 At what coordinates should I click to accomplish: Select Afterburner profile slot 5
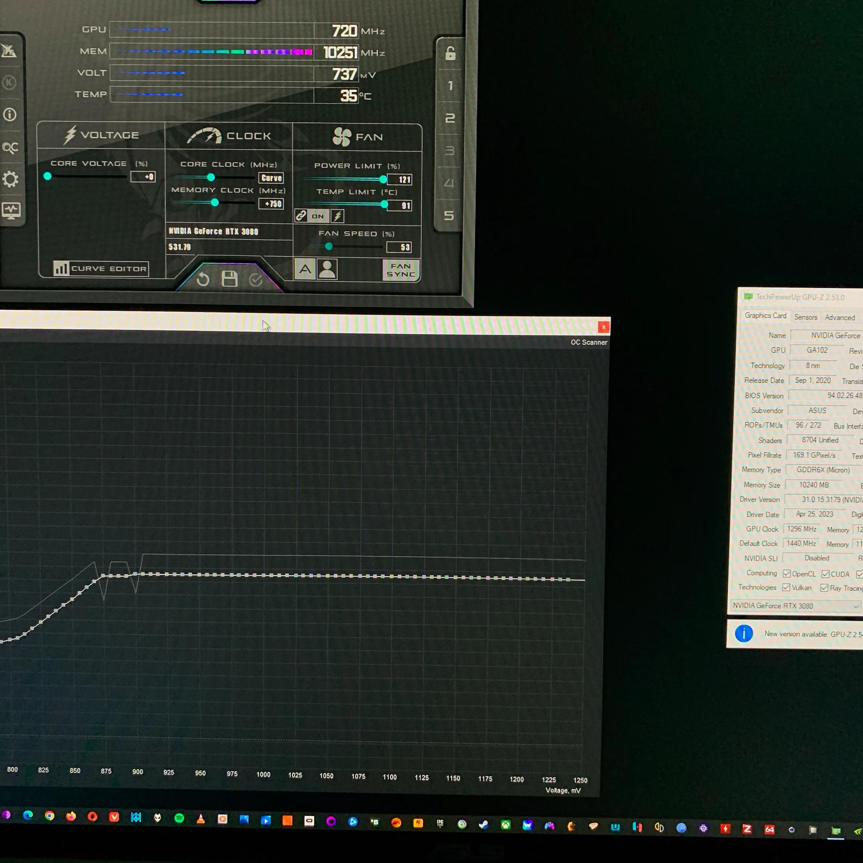click(449, 215)
